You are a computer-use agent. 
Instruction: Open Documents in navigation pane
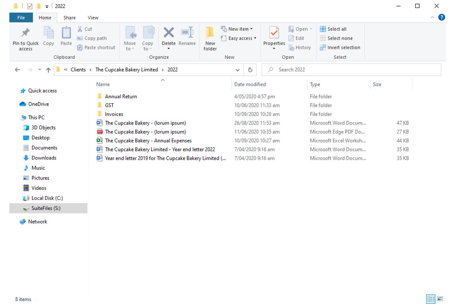click(44, 148)
